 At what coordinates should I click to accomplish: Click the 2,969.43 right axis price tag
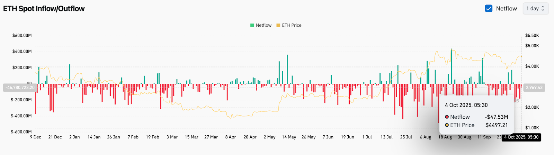(534, 88)
